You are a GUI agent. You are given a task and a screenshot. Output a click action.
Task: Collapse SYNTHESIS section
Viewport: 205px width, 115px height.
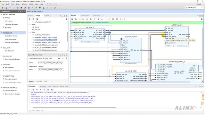(1, 65)
